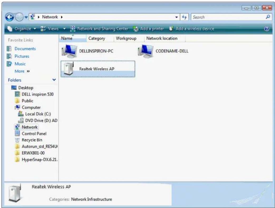The height and width of the screenshot is (208, 275).
Task: Click Network Infrastructure category value
Action: tap(91, 199)
